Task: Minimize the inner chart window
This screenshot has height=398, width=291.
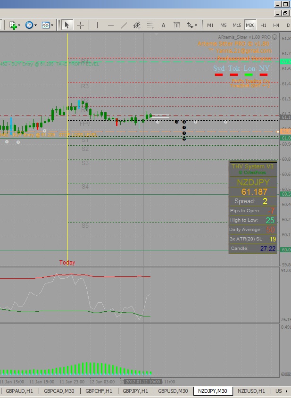Action: (x=278, y=13)
